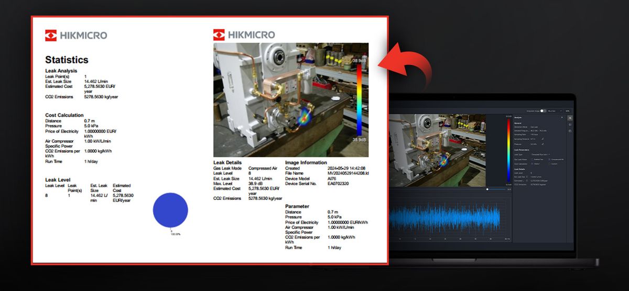Click the blue audio waveform in the app

[x=444, y=217]
